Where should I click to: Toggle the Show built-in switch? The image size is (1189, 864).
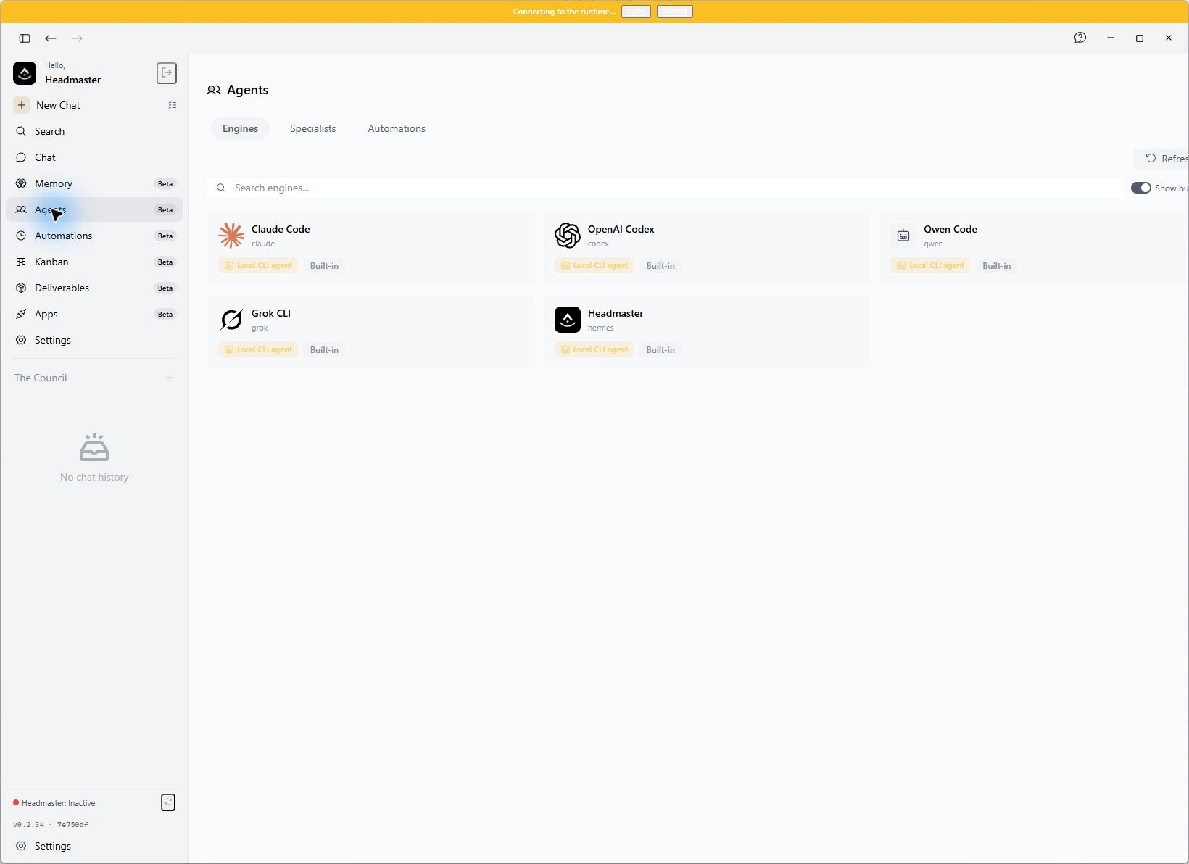(1141, 188)
